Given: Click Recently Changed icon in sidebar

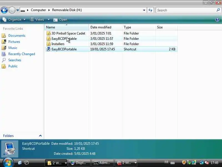Looking at the screenshot, I should pyautogui.click(x=4, y=54).
